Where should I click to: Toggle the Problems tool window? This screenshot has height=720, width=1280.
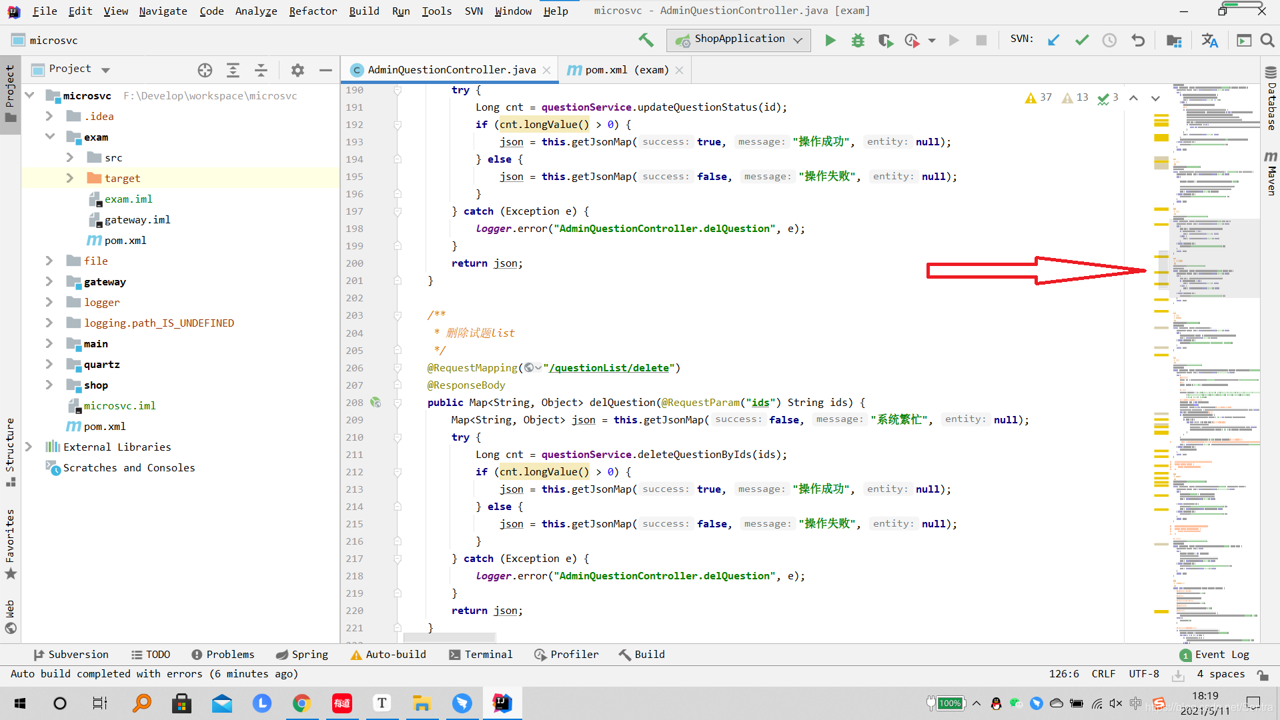223,655
